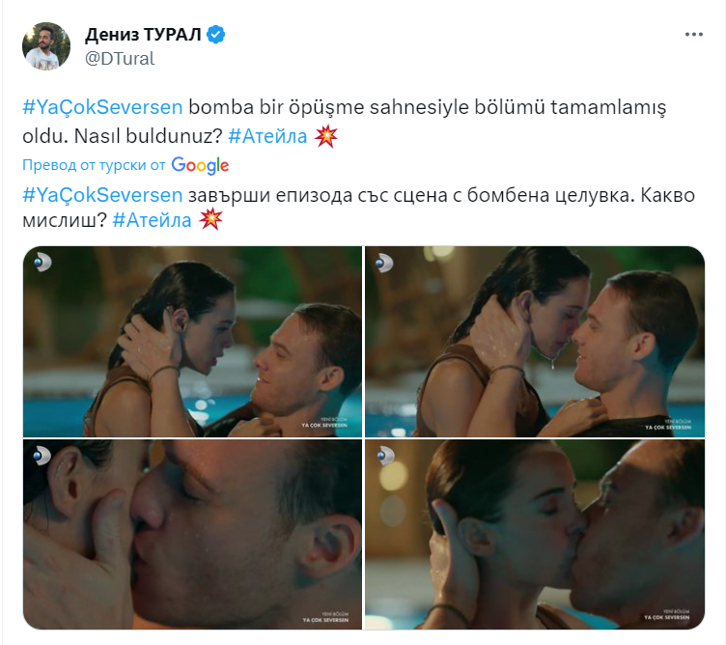The height and width of the screenshot is (645, 726).
Task: Open the #YaÇokSeversen hashtag in the original tweet
Action: (102, 107)
